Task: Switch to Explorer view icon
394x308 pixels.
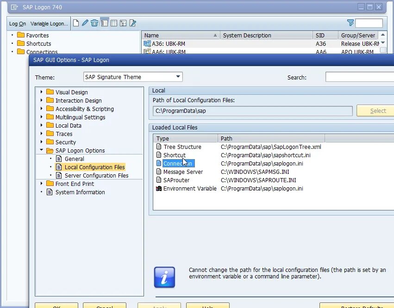Action: click(105, 23)
